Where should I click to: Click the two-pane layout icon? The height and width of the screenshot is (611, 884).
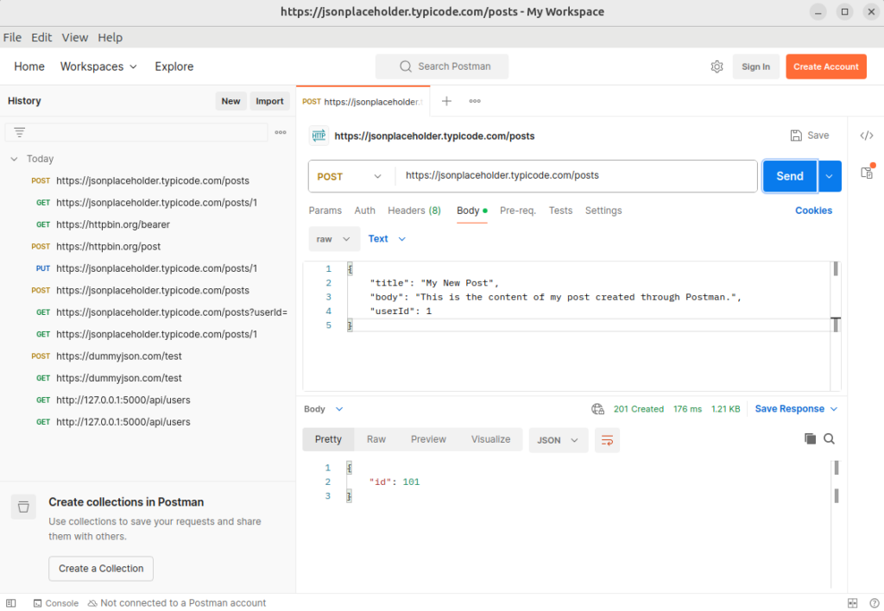tap(852, 603)
